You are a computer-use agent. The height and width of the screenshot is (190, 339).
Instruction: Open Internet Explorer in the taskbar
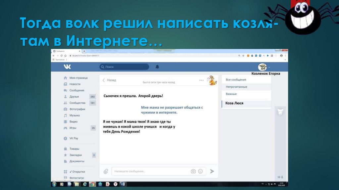[x=85, y=184]
